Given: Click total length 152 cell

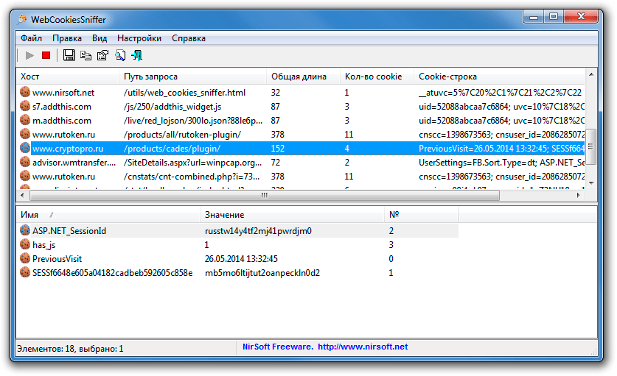Looking at the screenshot, I should 277,149.
